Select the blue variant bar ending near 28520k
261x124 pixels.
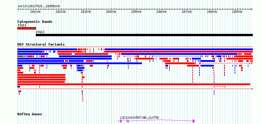click(79, 63)
